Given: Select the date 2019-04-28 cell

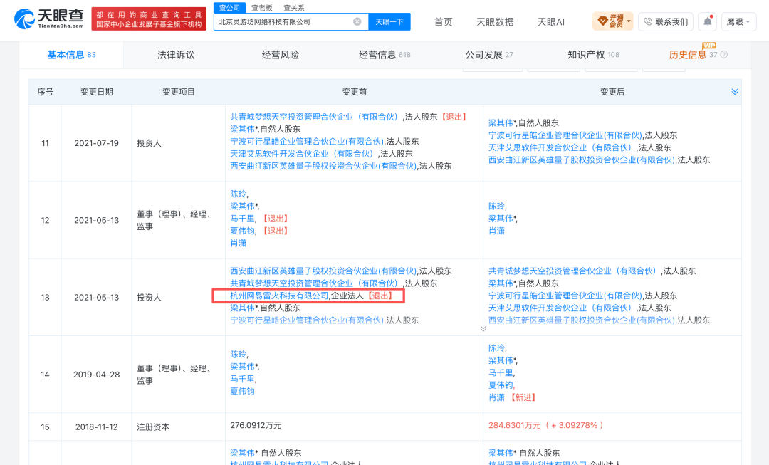Looking at the screenshot, I should [x=97, y=375].
